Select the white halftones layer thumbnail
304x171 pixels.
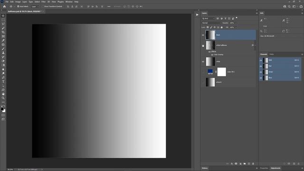pyautogui.click(x=210, y=45)
